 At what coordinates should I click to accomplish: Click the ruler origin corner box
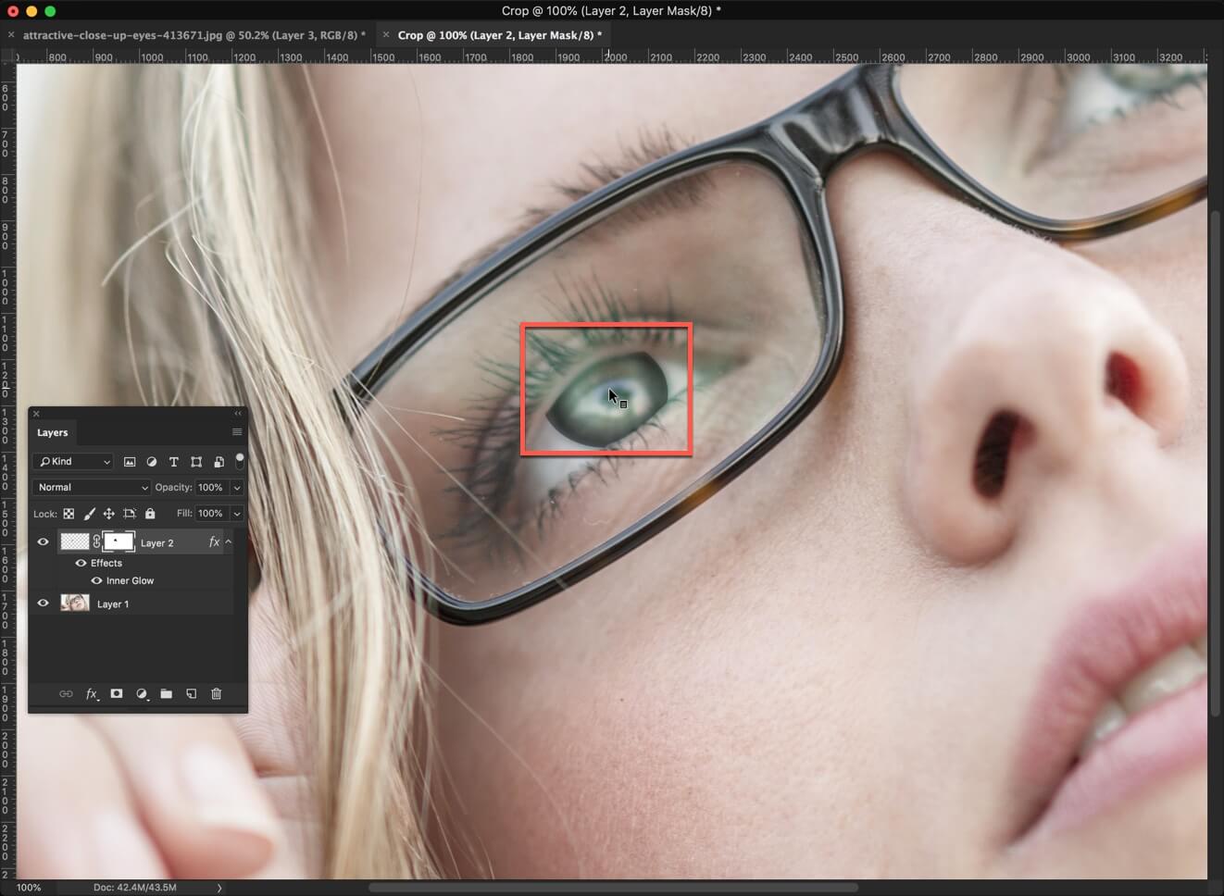coord(7,56)
